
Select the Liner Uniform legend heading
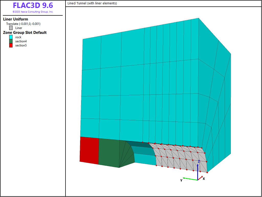click(16, 19)
